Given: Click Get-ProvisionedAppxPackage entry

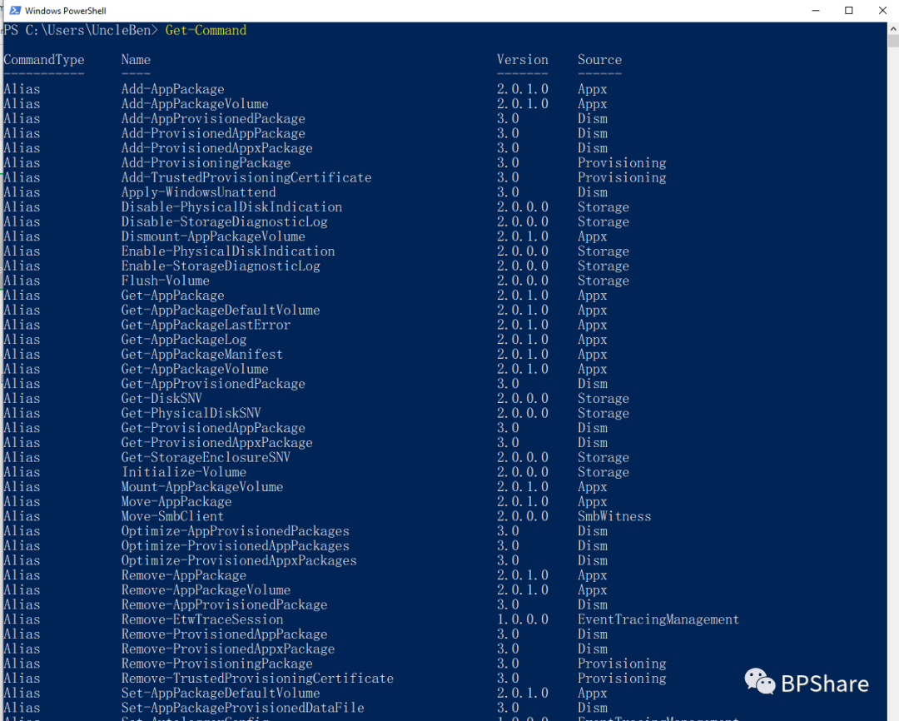Looking at the screenshot, I should click(x=216, y=443).
